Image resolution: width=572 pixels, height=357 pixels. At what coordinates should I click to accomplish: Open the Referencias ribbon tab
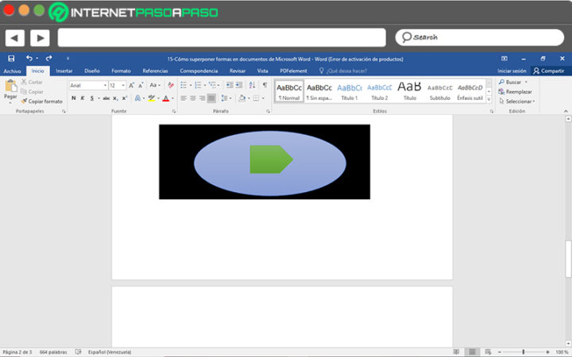[x=156, y=71]
